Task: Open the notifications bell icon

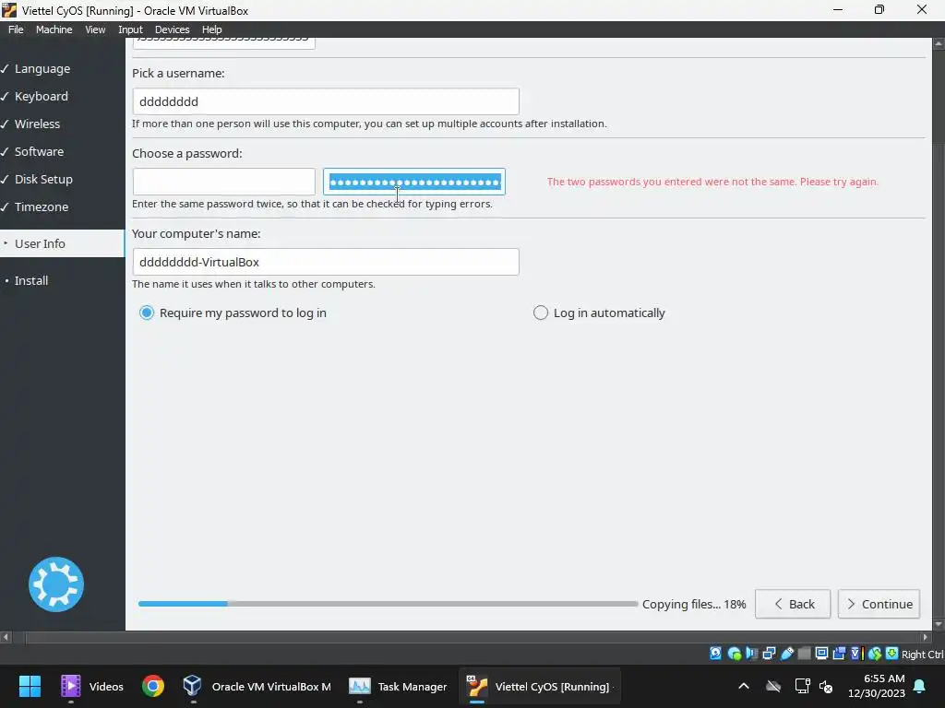Action: point(920,686)
